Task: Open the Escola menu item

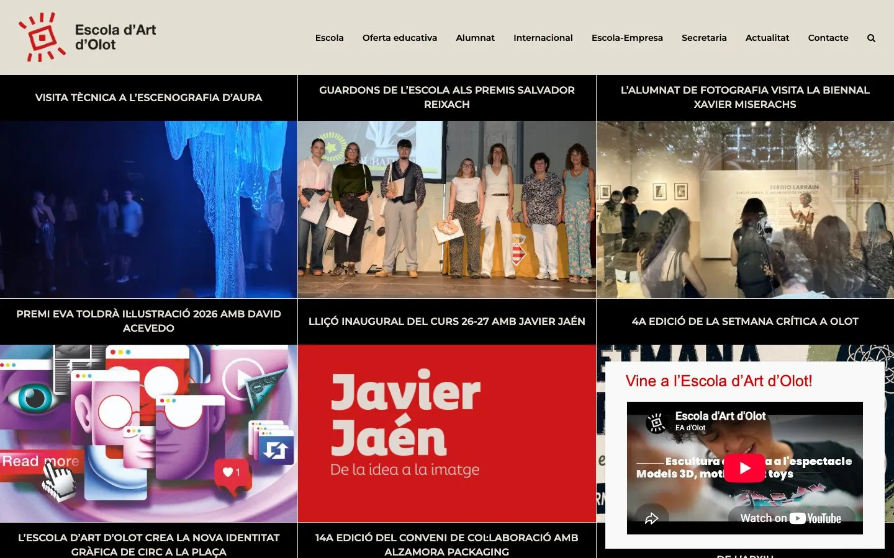Action: tap(330, 38)
